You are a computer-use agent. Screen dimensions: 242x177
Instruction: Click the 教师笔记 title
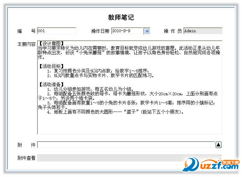(x=121, y=17)
